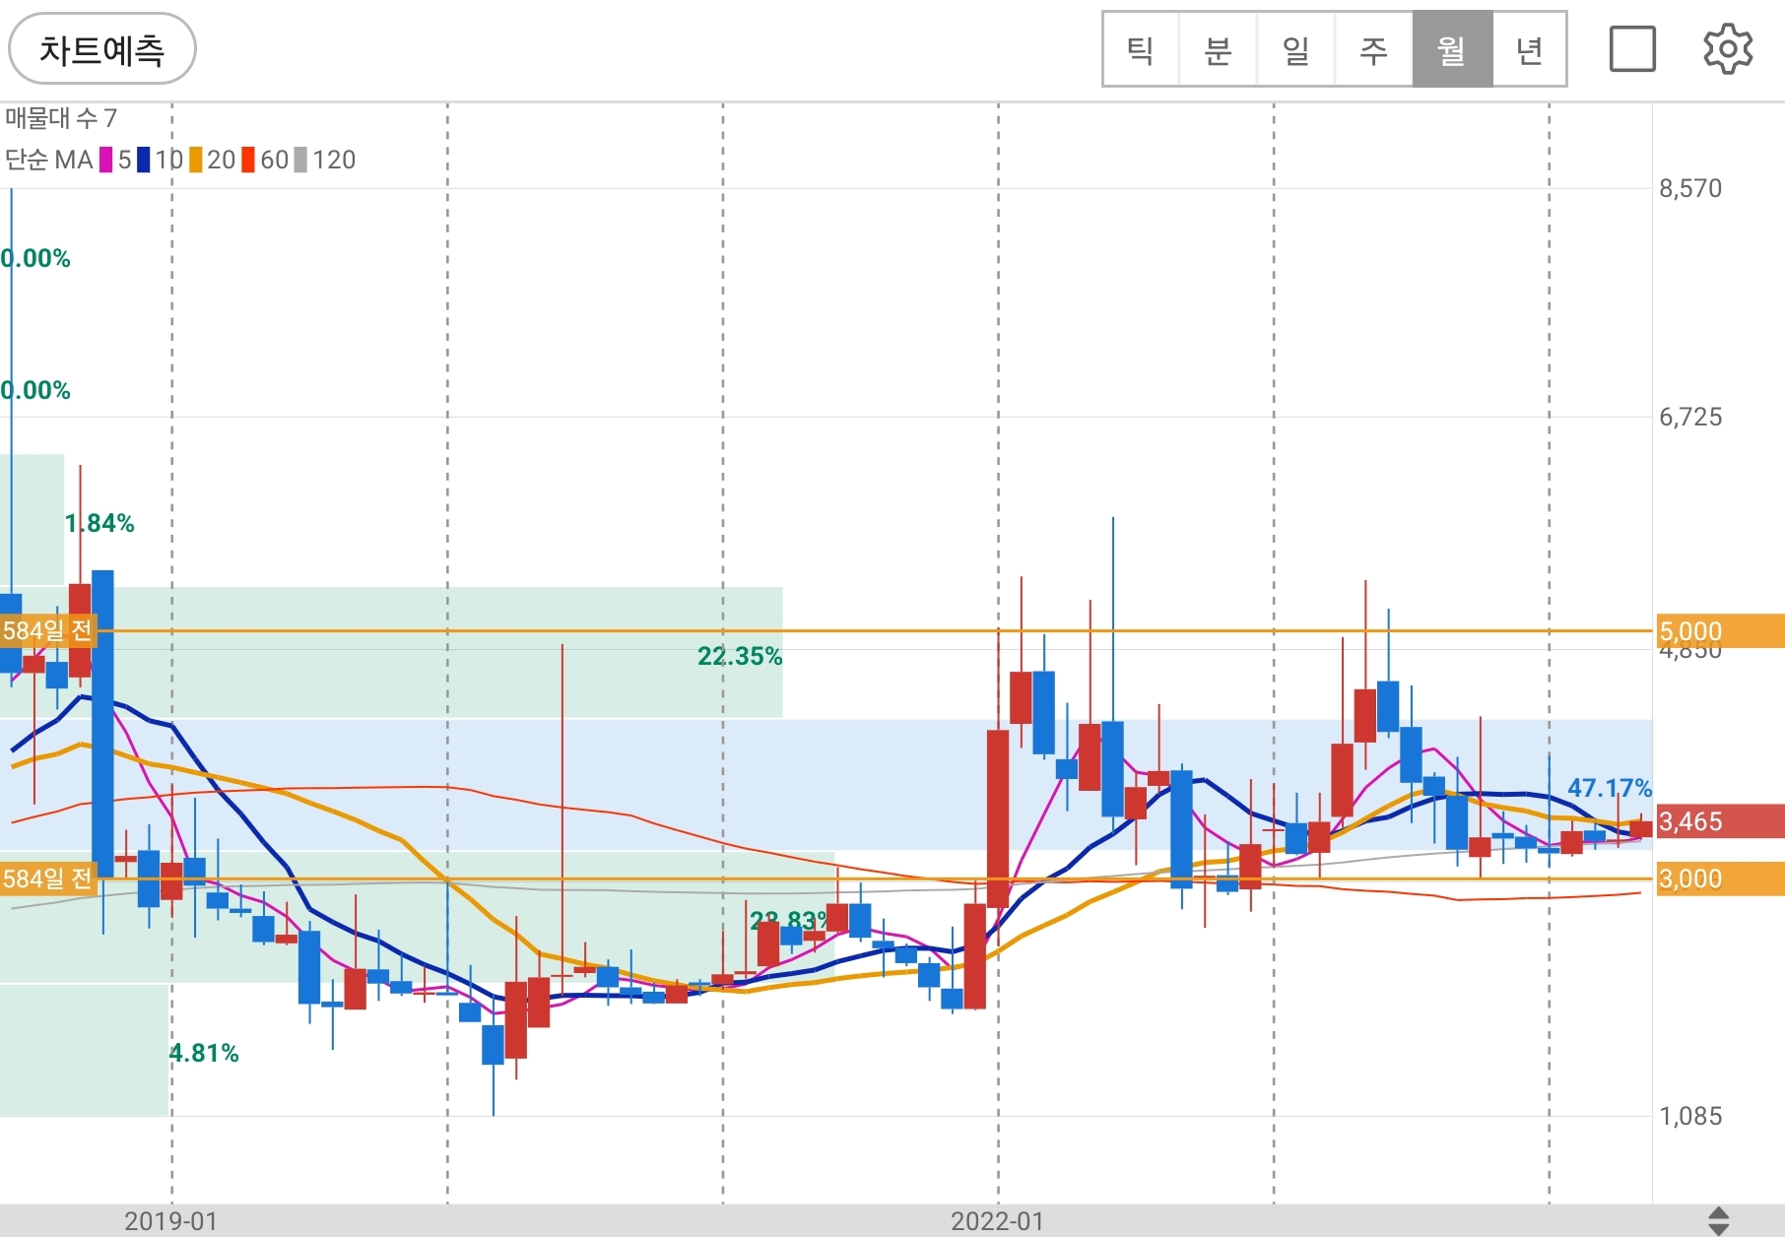Click the 1,085 price axis label
Viewport: 1785px width, 1237px height.
1690,1116
